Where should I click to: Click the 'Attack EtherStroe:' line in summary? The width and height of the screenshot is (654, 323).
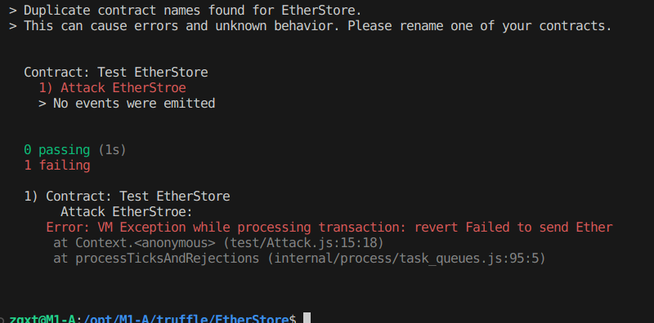pos(127,212)
